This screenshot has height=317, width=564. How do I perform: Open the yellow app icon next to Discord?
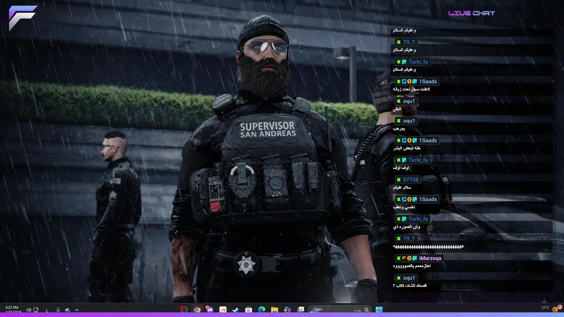pyautogui.click(x=223, y=310)
